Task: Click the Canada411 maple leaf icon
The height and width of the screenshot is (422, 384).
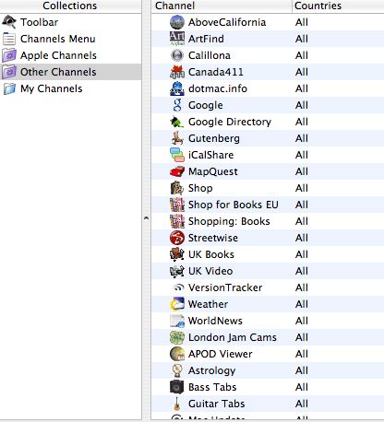Action: click(177, 72)
